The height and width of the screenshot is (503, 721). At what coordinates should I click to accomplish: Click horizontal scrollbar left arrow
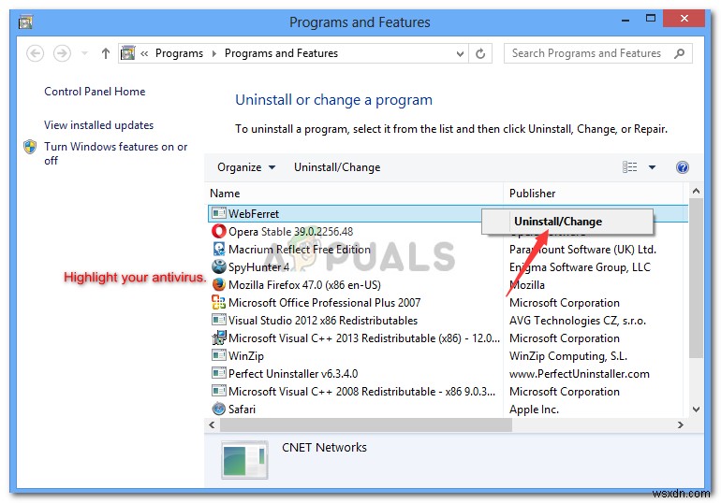pyautogui.click(x=212, y=425)
